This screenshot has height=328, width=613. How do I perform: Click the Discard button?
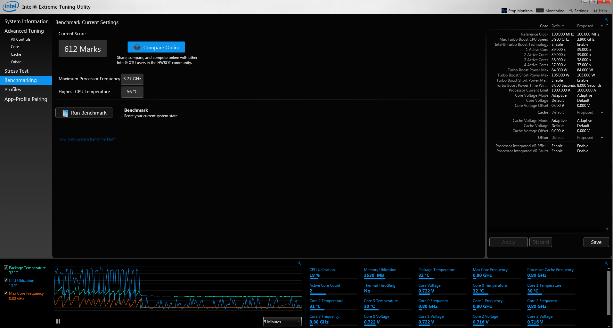pyautogui.click(x=541, y=242)
